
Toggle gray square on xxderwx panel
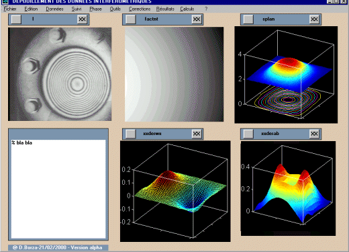131,134
